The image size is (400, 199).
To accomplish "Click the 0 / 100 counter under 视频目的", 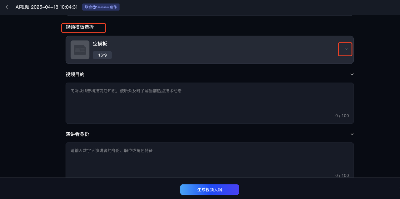I will point(342,116).
